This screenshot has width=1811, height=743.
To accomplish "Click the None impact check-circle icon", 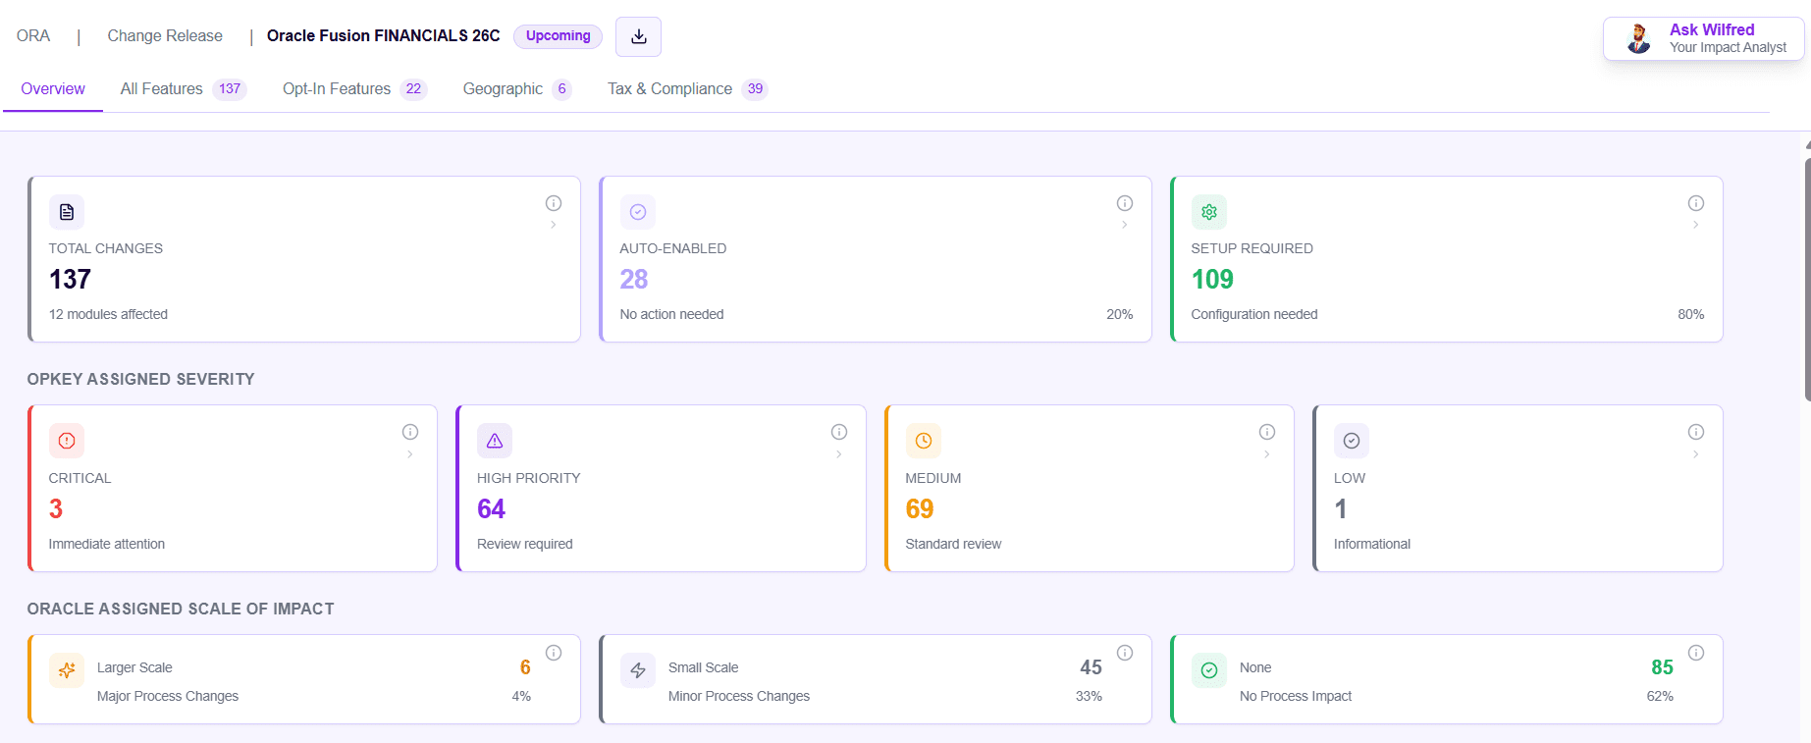I will click(x=1209, y=670).
